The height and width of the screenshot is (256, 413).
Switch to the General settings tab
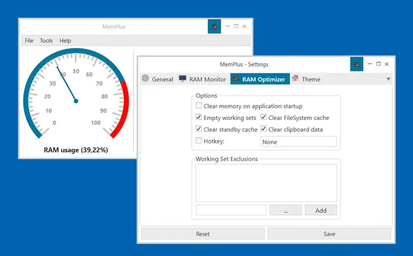pyautogui.click(x=158, y=79)
